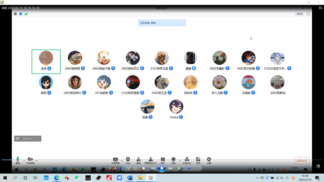Open the Apps (应用) icon
The width and height of the screenshot is (324, 182).
click(198, 160)
